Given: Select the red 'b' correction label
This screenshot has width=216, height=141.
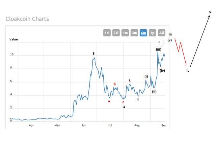Looking at the screenshot, I should click(x=114, y=84).
